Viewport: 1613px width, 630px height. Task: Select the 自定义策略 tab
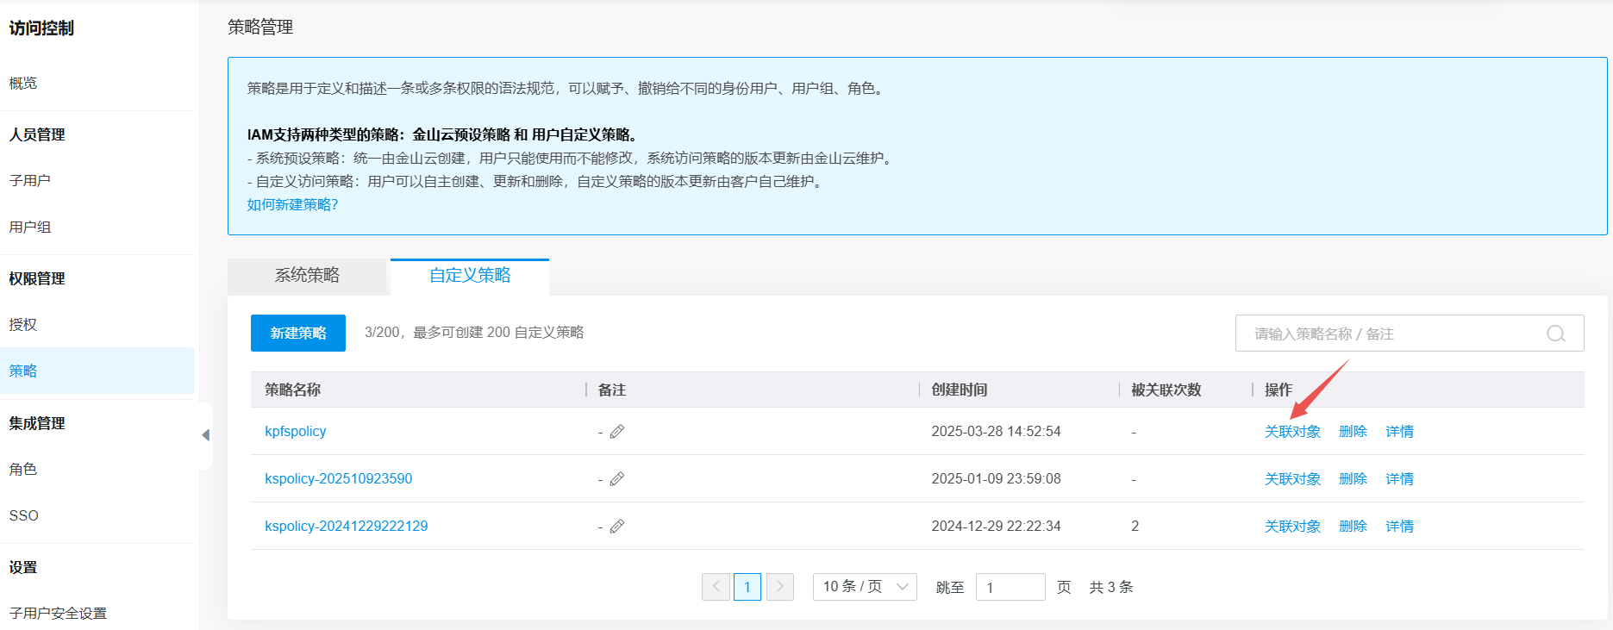click(x=470, y=276)
